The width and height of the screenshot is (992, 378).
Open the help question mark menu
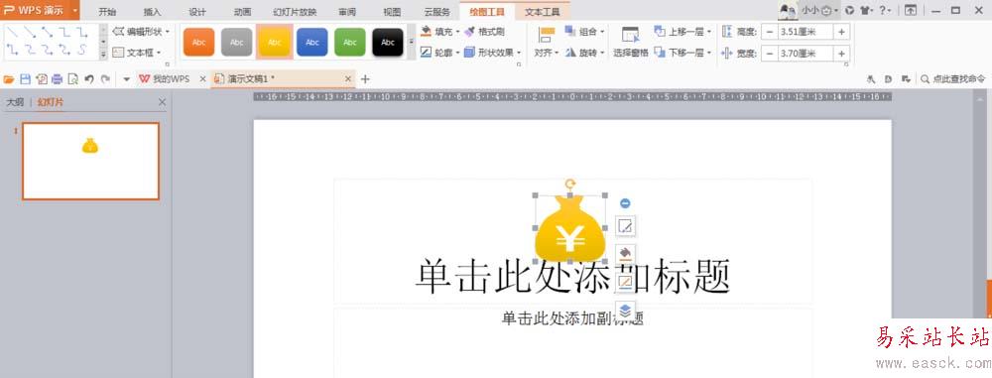(885, 10)
